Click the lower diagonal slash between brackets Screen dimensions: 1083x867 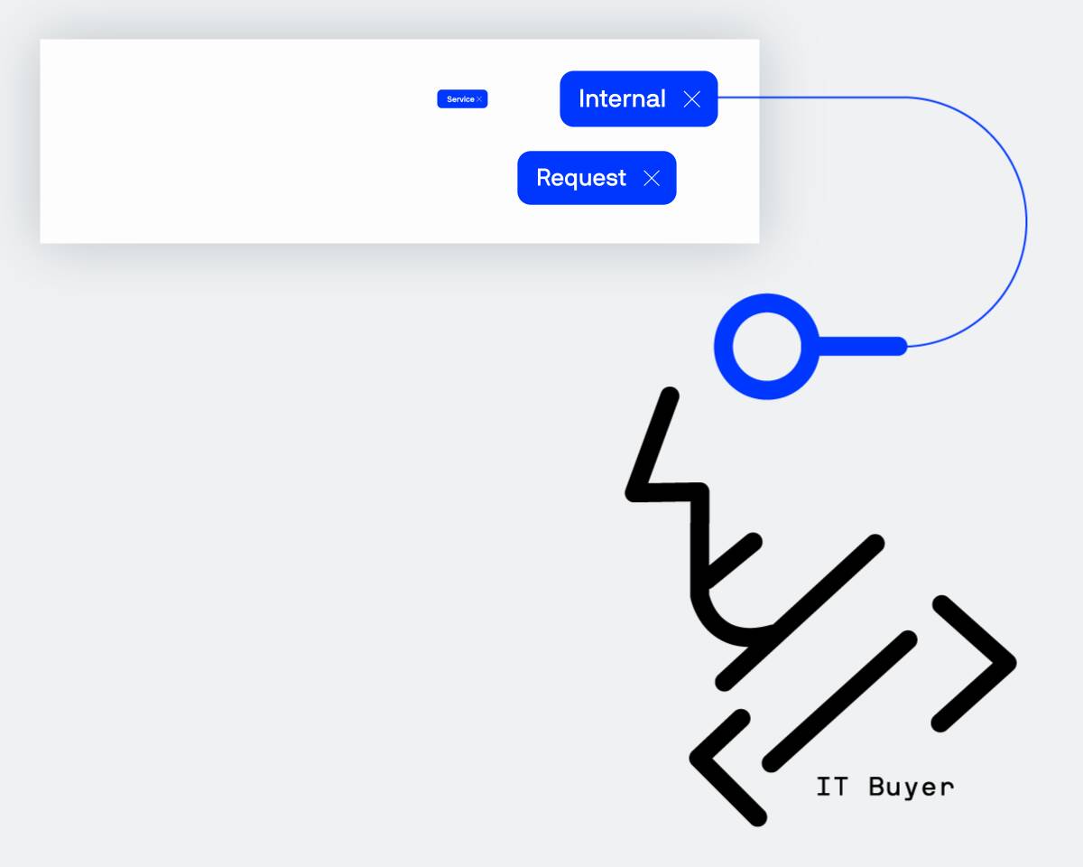pos(839,701)
